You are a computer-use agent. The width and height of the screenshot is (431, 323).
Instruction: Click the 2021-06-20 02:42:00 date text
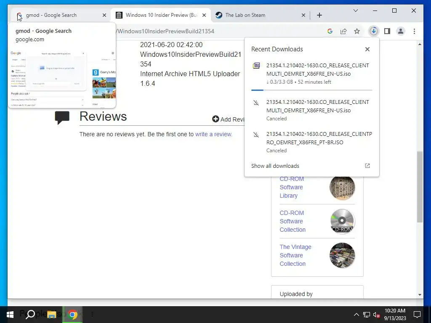[171, 45]
